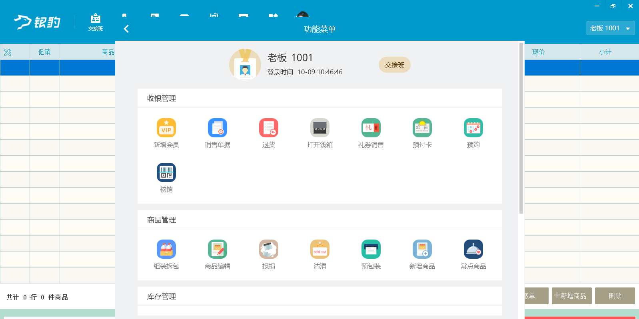Viewport: 639px width, 319px height.
Task: Open 常点商品 frequently ordered items
Action: click(x=473, y=249)
